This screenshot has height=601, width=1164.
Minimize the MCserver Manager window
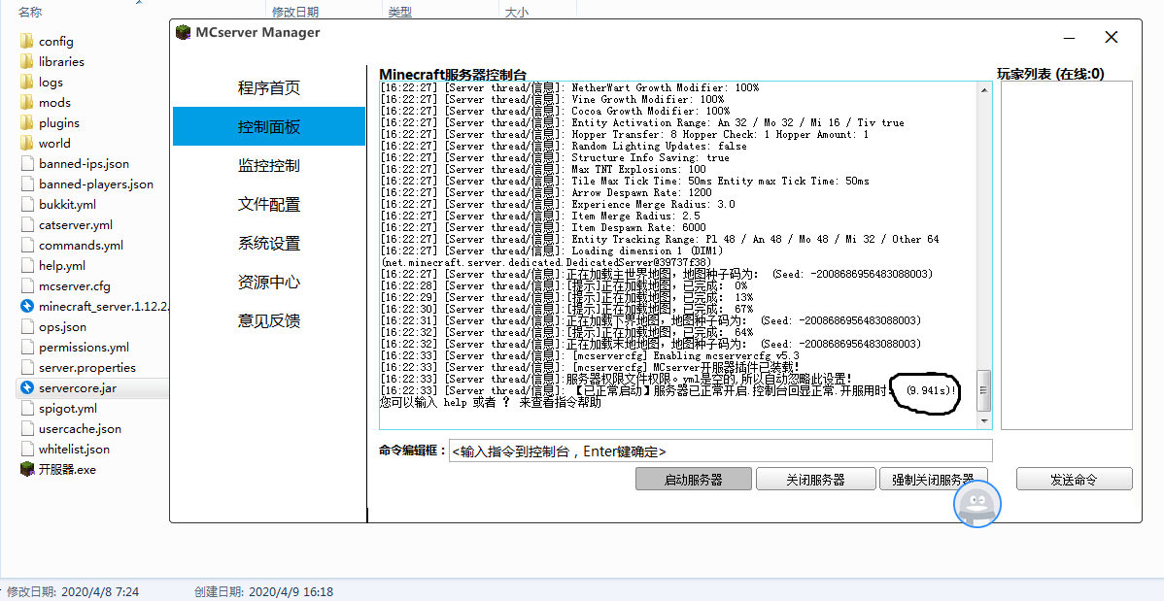tap(1070, 37)
